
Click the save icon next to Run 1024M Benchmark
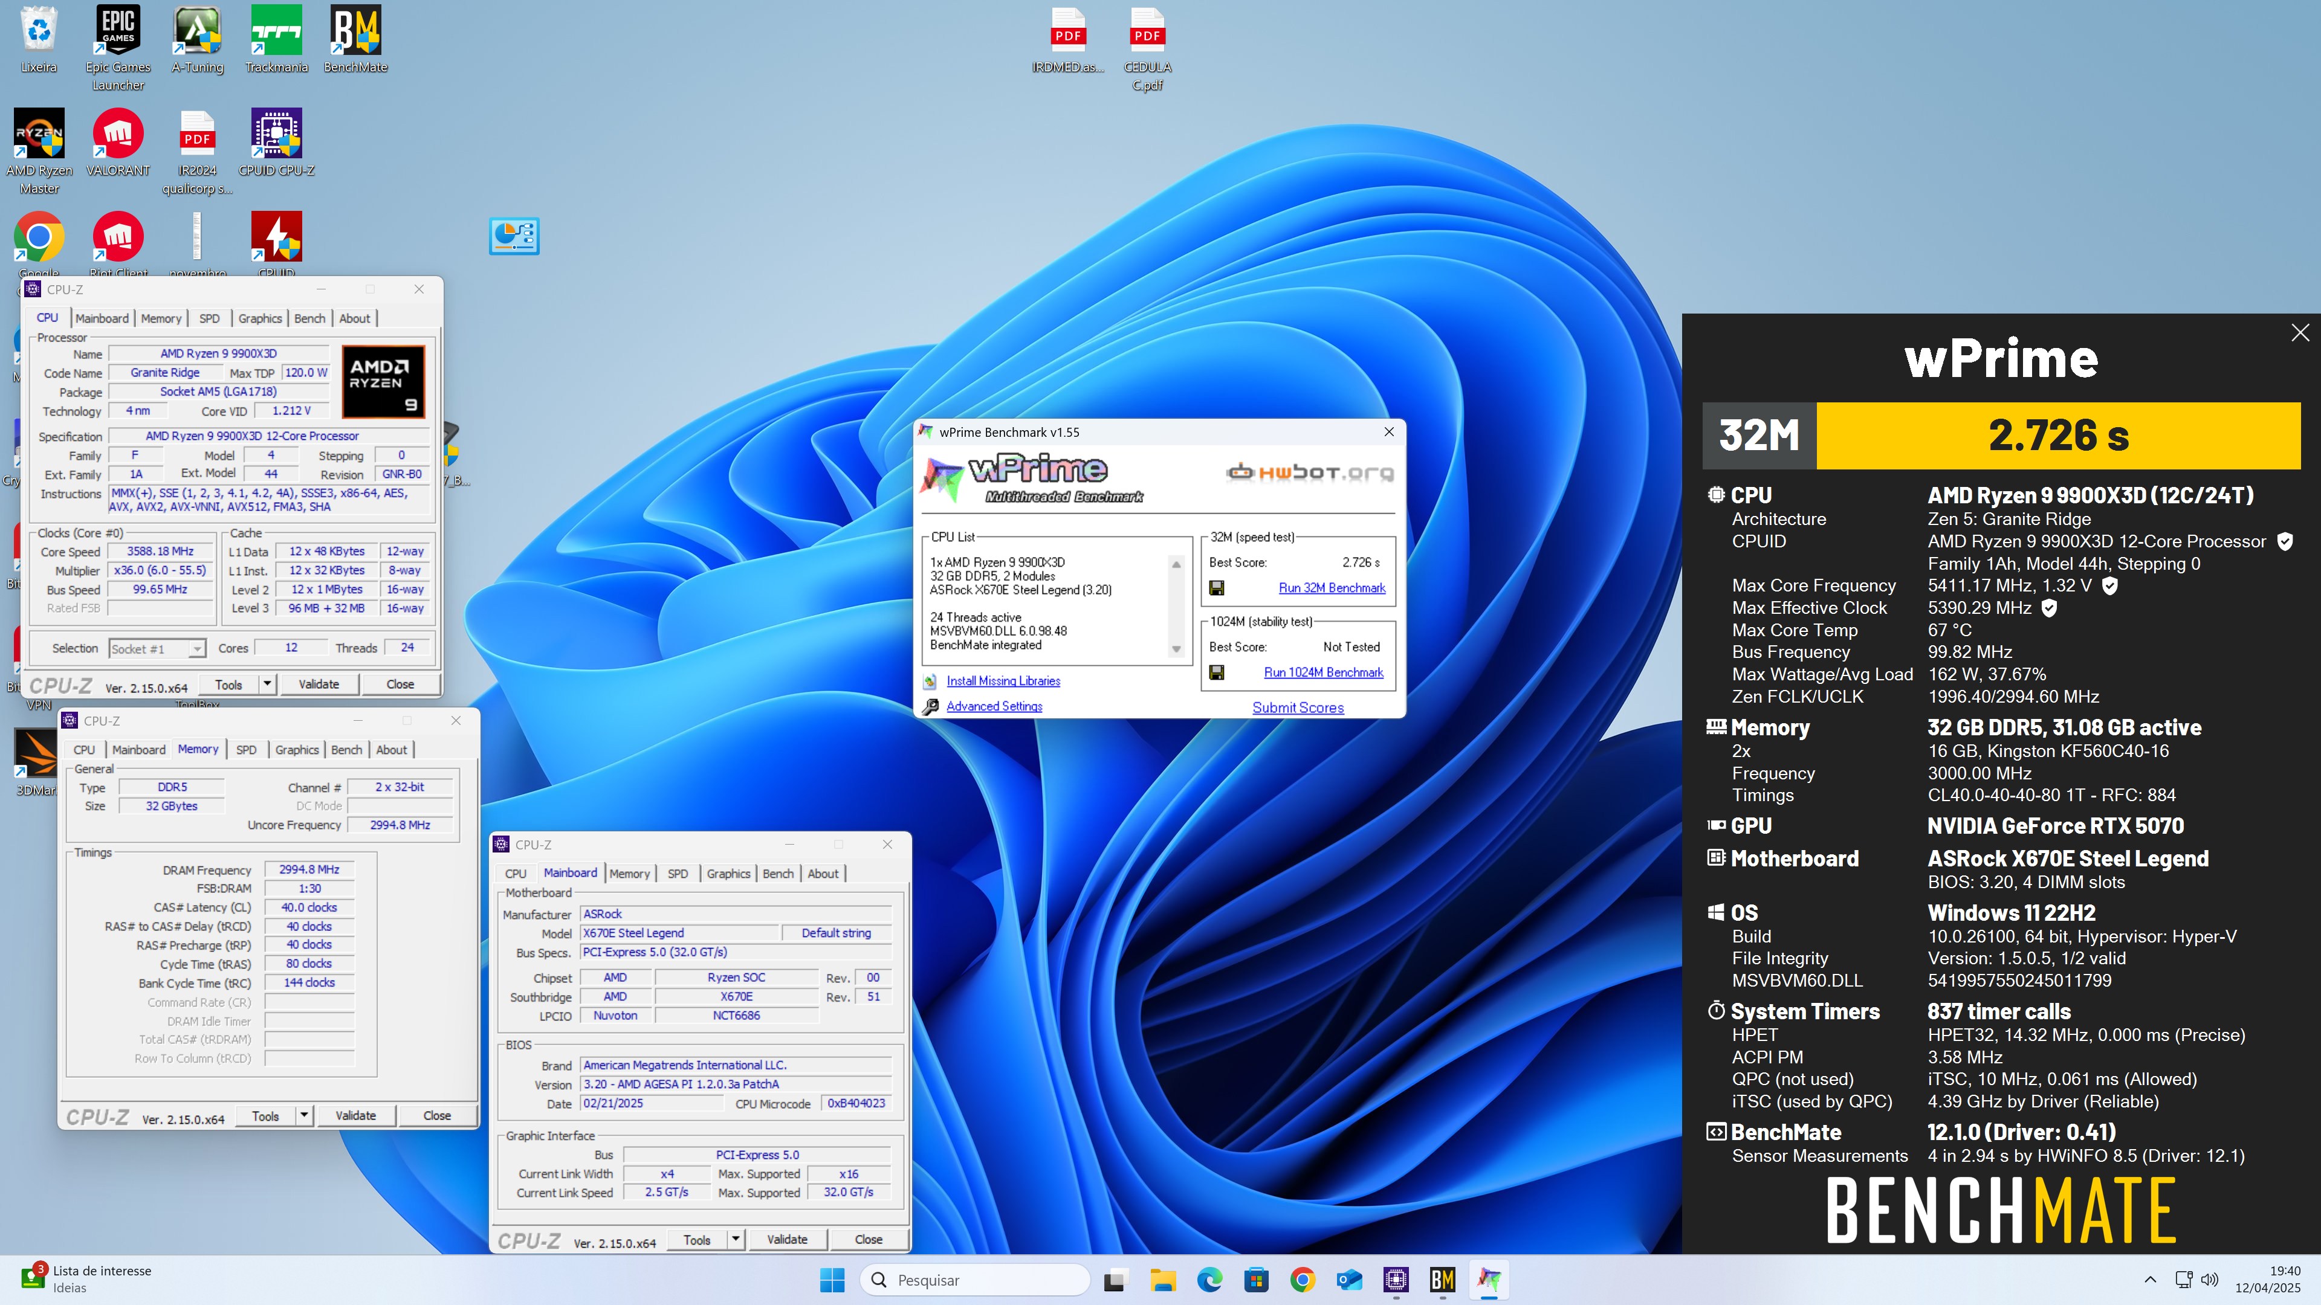point(1216,673)
